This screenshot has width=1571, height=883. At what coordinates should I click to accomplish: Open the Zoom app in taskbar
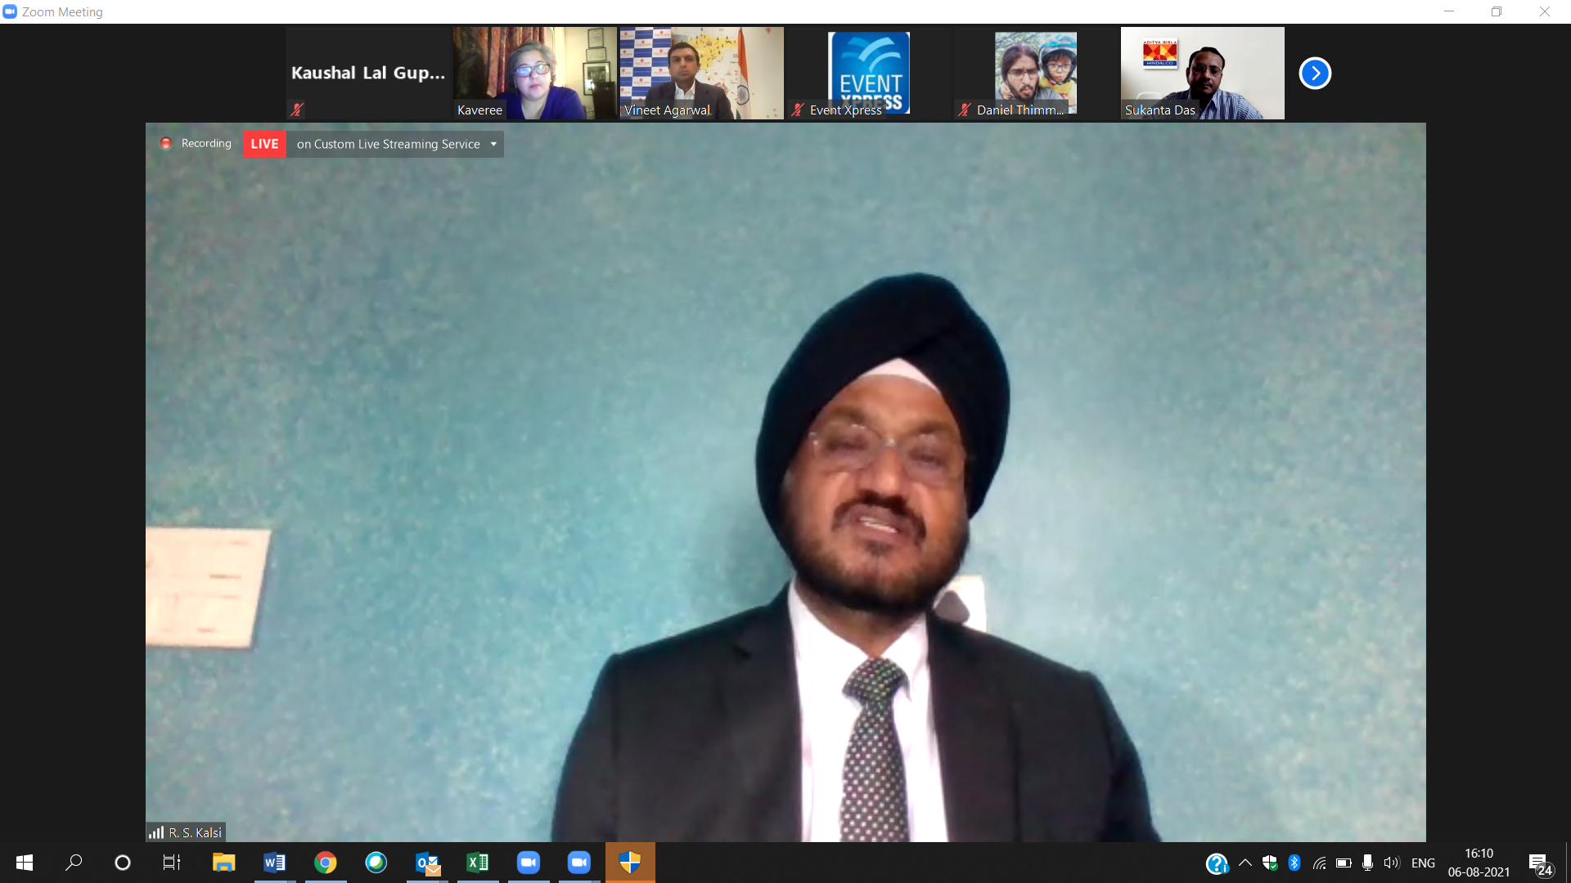(x=529, y=863)
